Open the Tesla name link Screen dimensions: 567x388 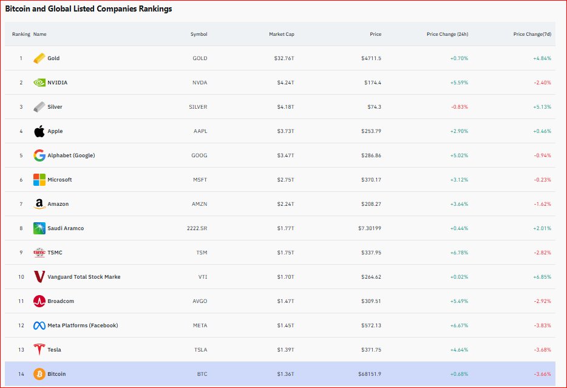coord(54,350)
